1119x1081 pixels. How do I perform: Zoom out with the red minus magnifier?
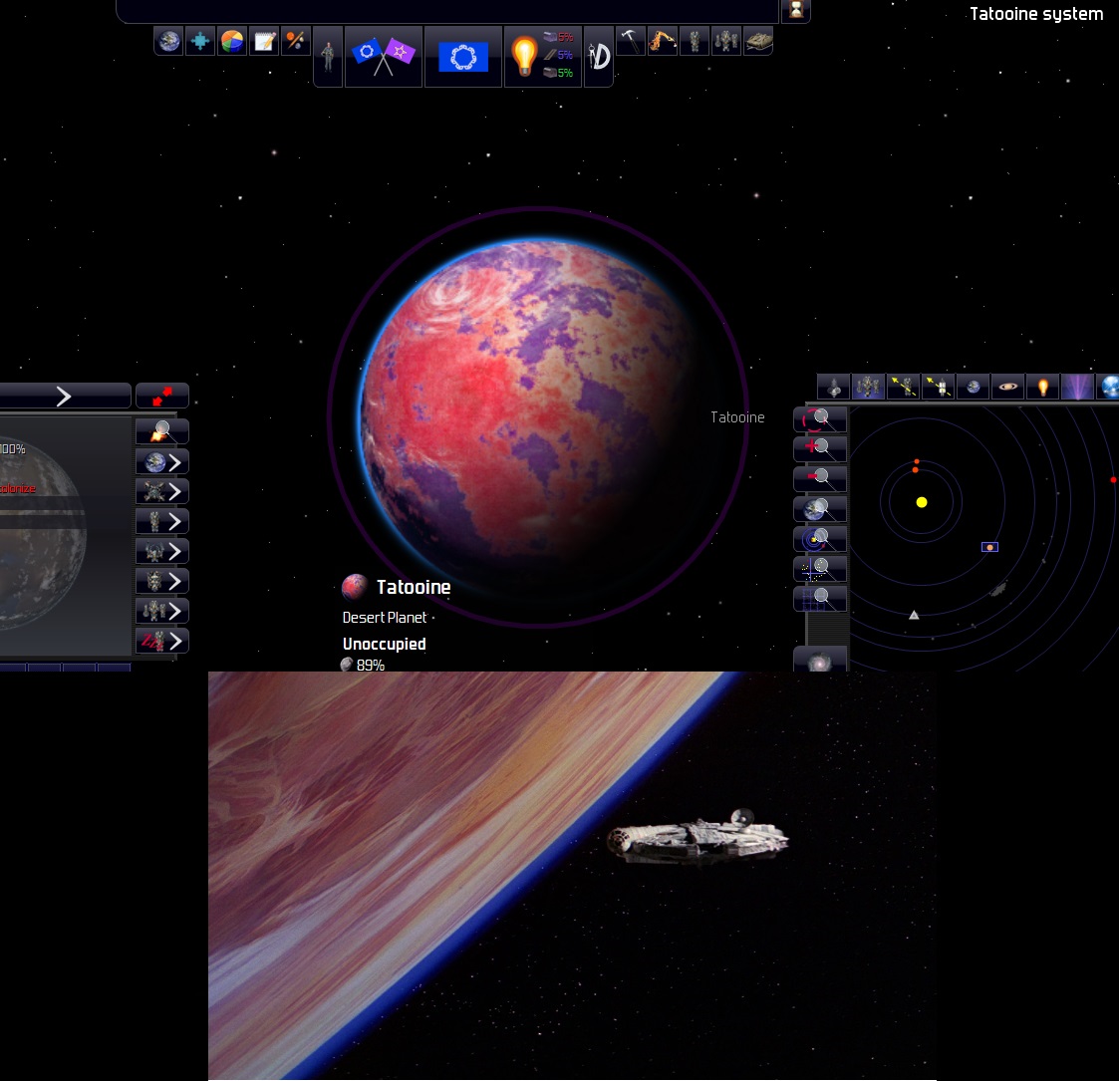click(821, 479)
